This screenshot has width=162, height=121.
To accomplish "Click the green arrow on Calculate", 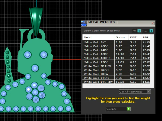I will coord(128,109).
